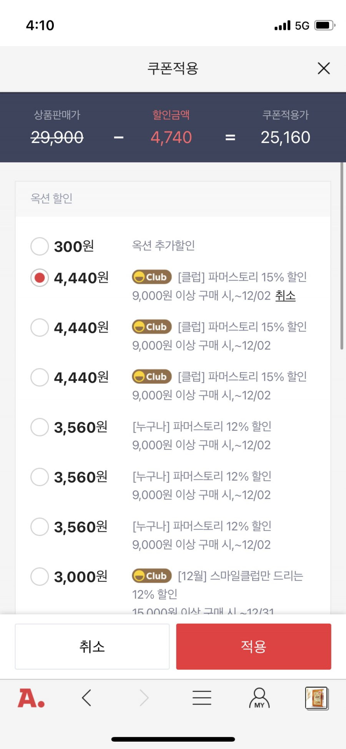Viewport: 346px width, 749px height.
Task: Select the second 4,440원 club coupon radio
Action: point(40,328)
